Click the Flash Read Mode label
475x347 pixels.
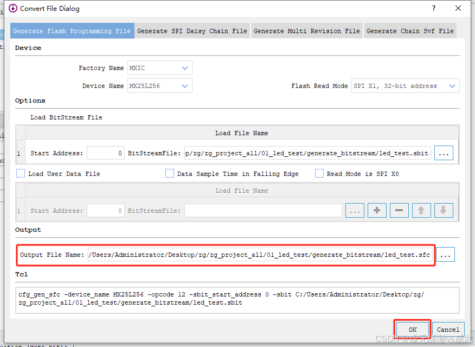pyautogui.click(x=319, y=86)
